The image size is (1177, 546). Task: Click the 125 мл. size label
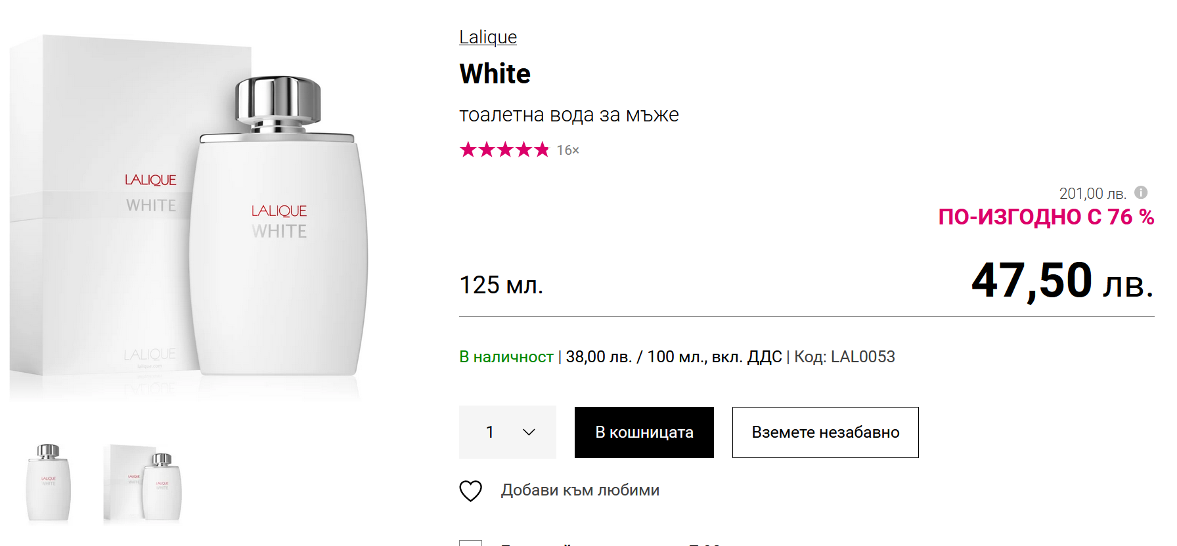click(500, 285)
